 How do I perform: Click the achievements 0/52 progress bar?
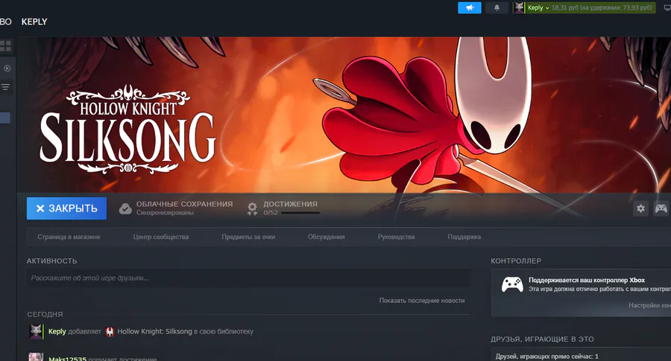pos(300,213)
